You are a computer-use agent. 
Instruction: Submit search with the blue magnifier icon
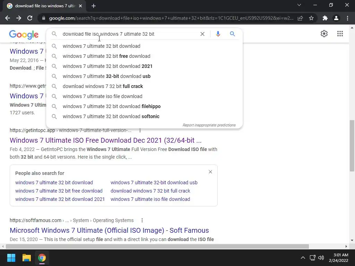(232, 34)
